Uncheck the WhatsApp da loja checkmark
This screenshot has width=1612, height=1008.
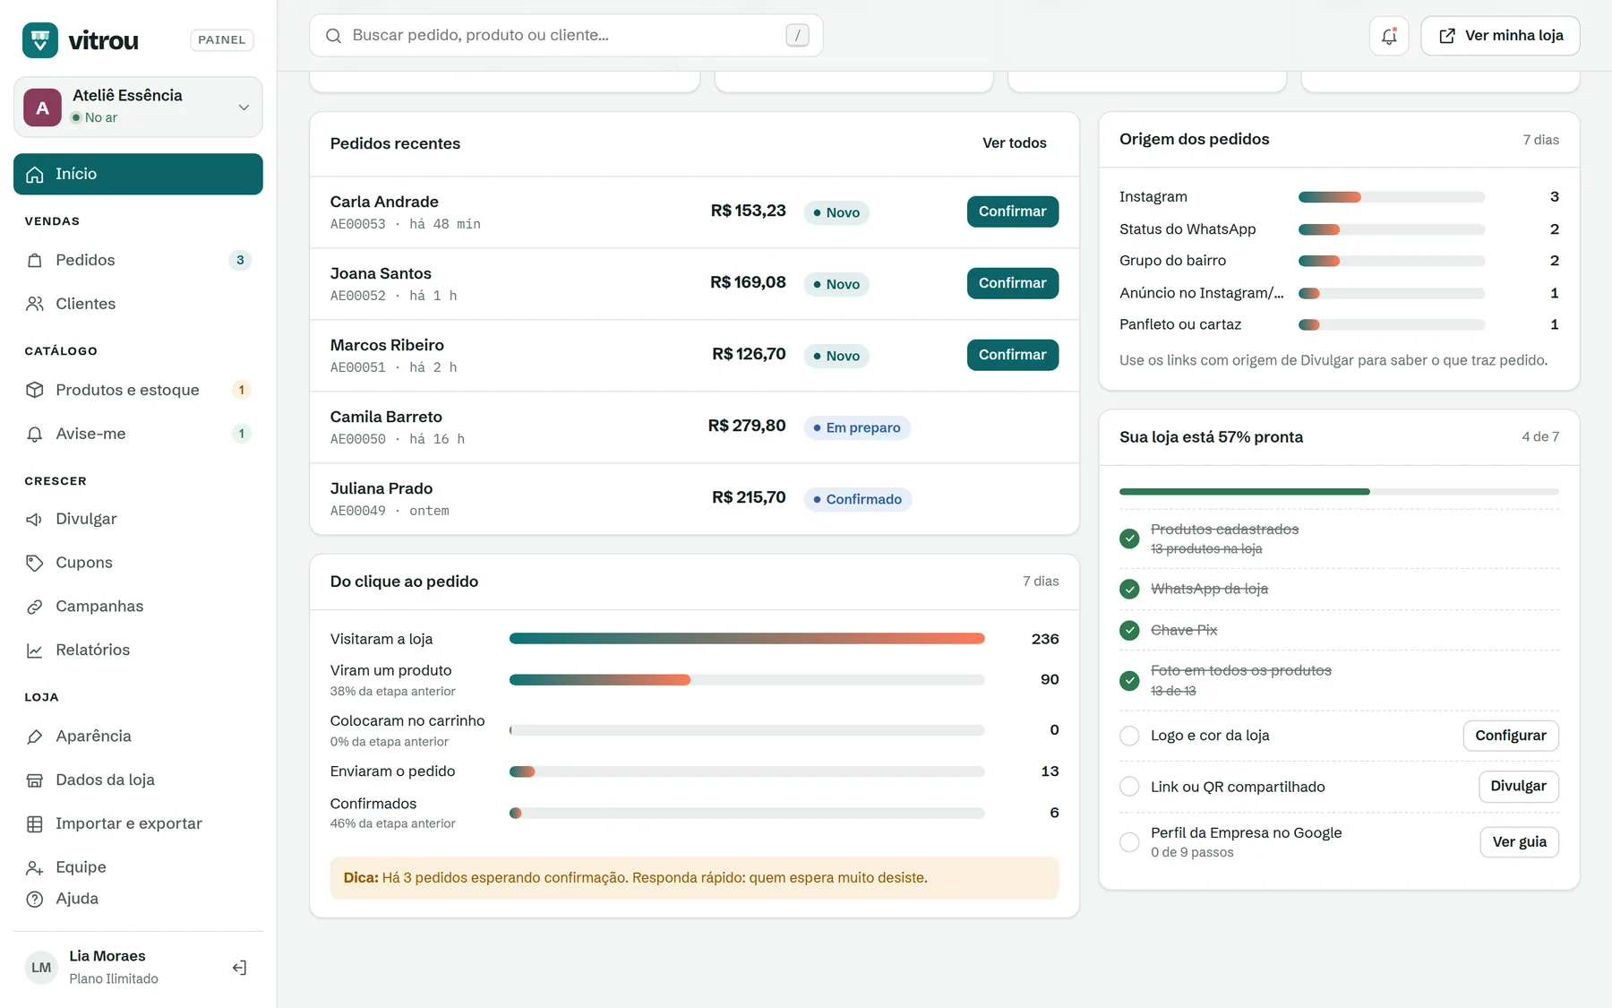tap(1129, 589)
